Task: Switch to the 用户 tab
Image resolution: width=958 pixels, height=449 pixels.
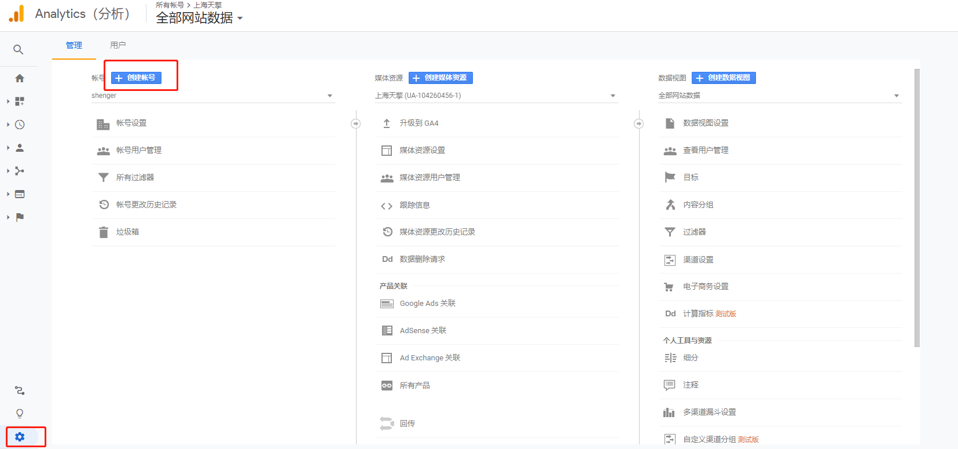Action: (x=118, y=45)
